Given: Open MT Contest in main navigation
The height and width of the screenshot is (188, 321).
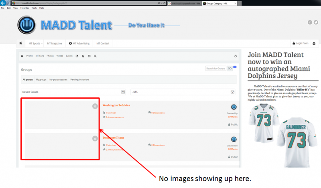Looking at the screenshot, I should pyautogui.click(x=103, y=43).
